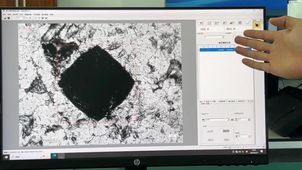Click the zoom-out magnifier next to 50%
Image resolution: width=302 pixels, height=170 pixels.
click(230, 147)
